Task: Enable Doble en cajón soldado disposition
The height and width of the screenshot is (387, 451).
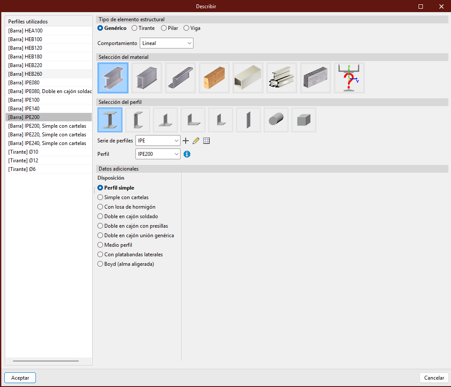Action: (x=100, y=216)
